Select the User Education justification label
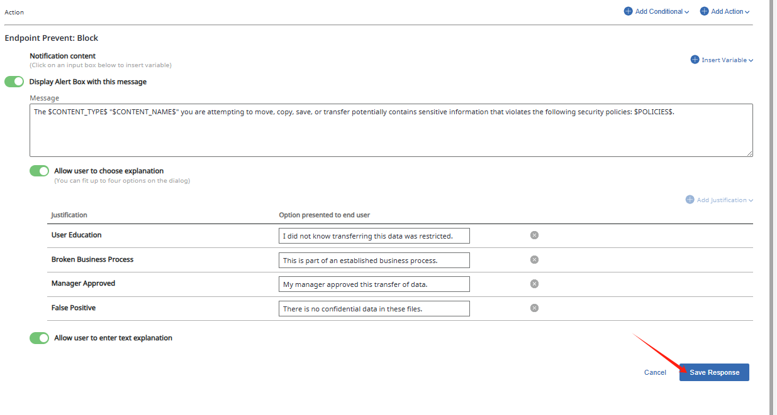 [76, 235]
